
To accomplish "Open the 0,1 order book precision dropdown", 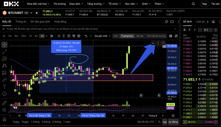I will pos(208,30).
